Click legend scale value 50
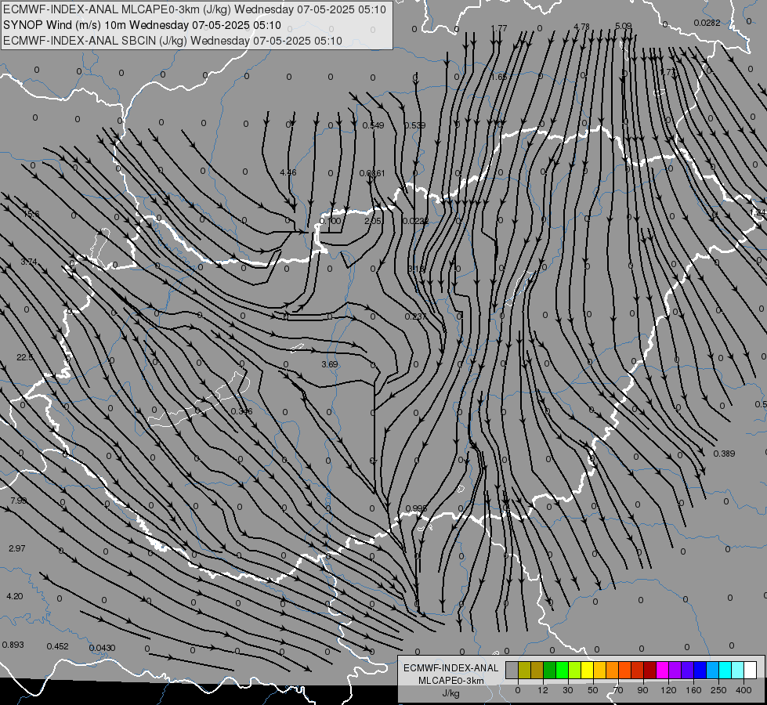Screen dimensions: 767x705 tap(593, 690)
